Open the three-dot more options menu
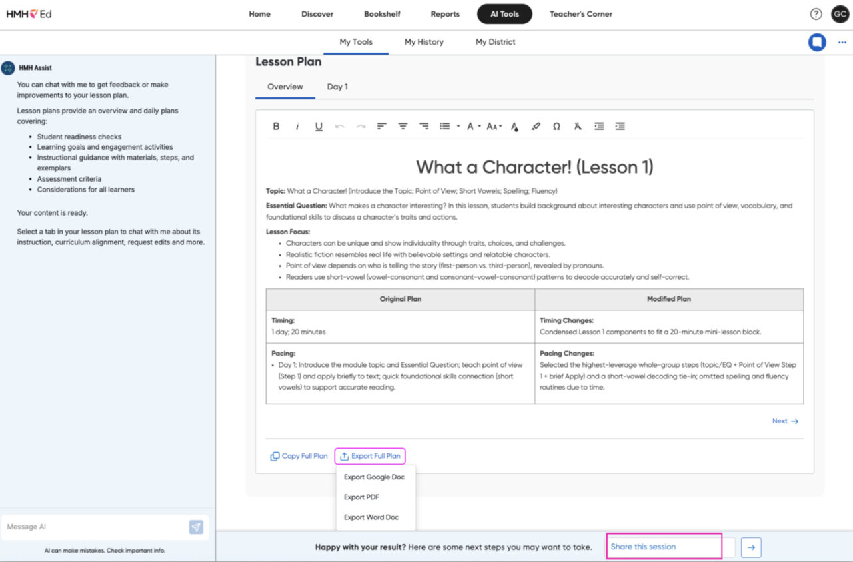Image resolution: width=853 pixels, height=562 pixels. coord(842,42)
